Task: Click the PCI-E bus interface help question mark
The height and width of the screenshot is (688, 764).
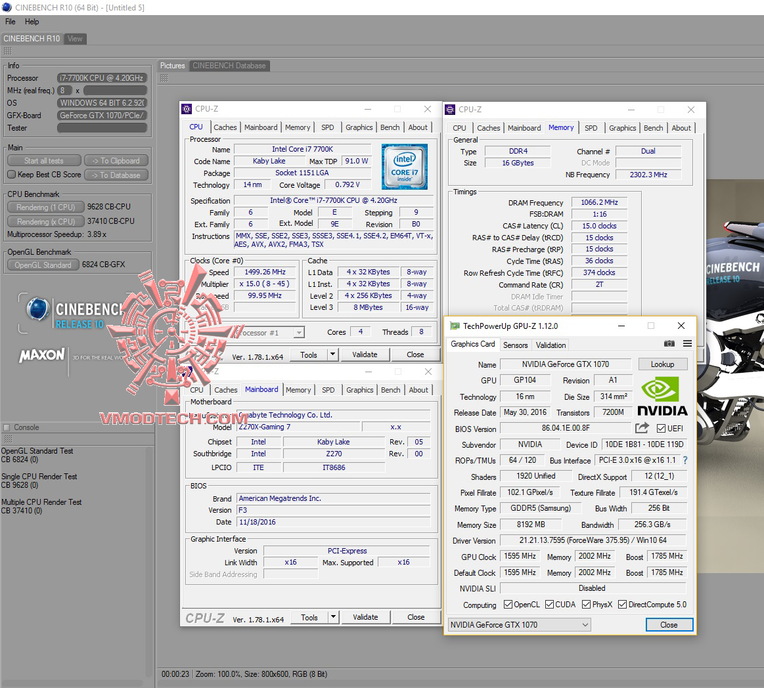Action: (x=685, y=460)
